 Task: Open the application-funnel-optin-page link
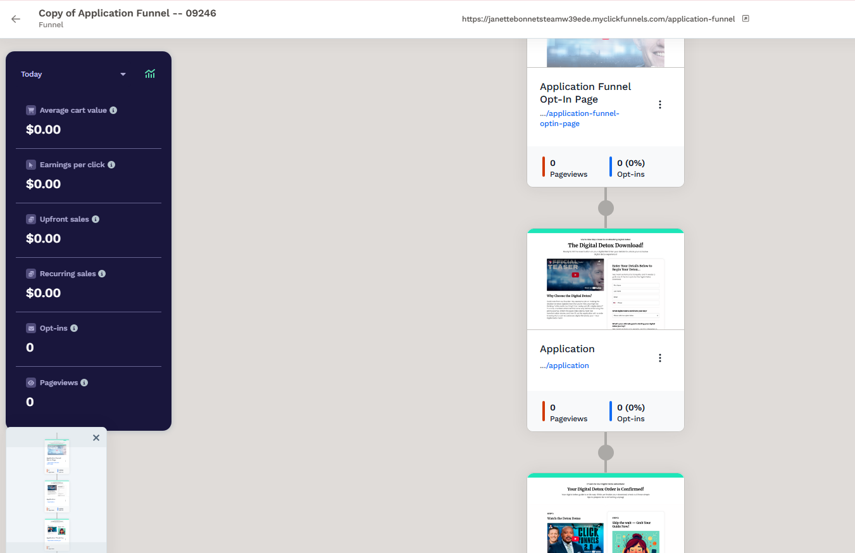579,118
